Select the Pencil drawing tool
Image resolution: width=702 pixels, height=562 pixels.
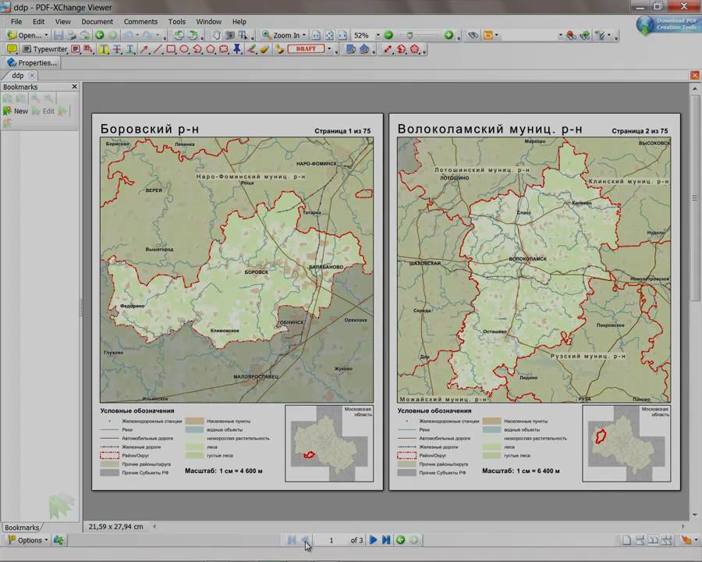[252, 49]
